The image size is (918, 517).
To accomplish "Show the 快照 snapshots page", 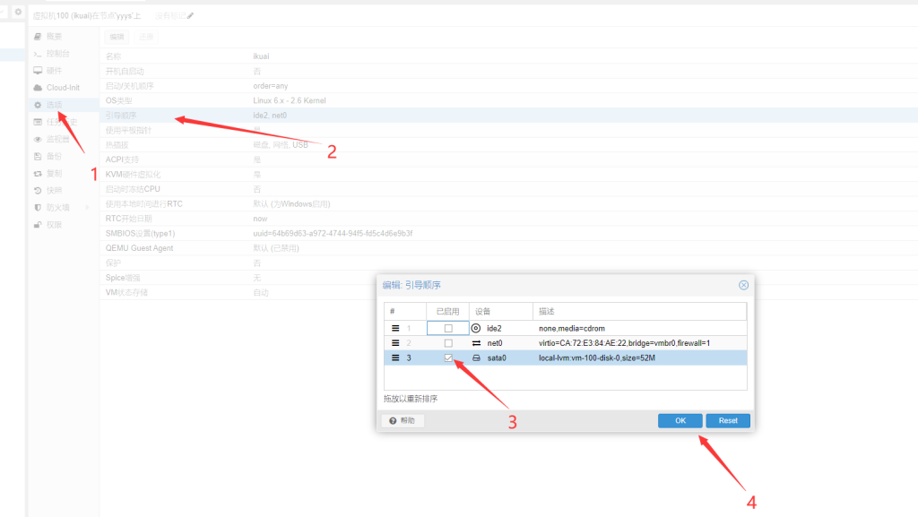I will click(54, 191).
